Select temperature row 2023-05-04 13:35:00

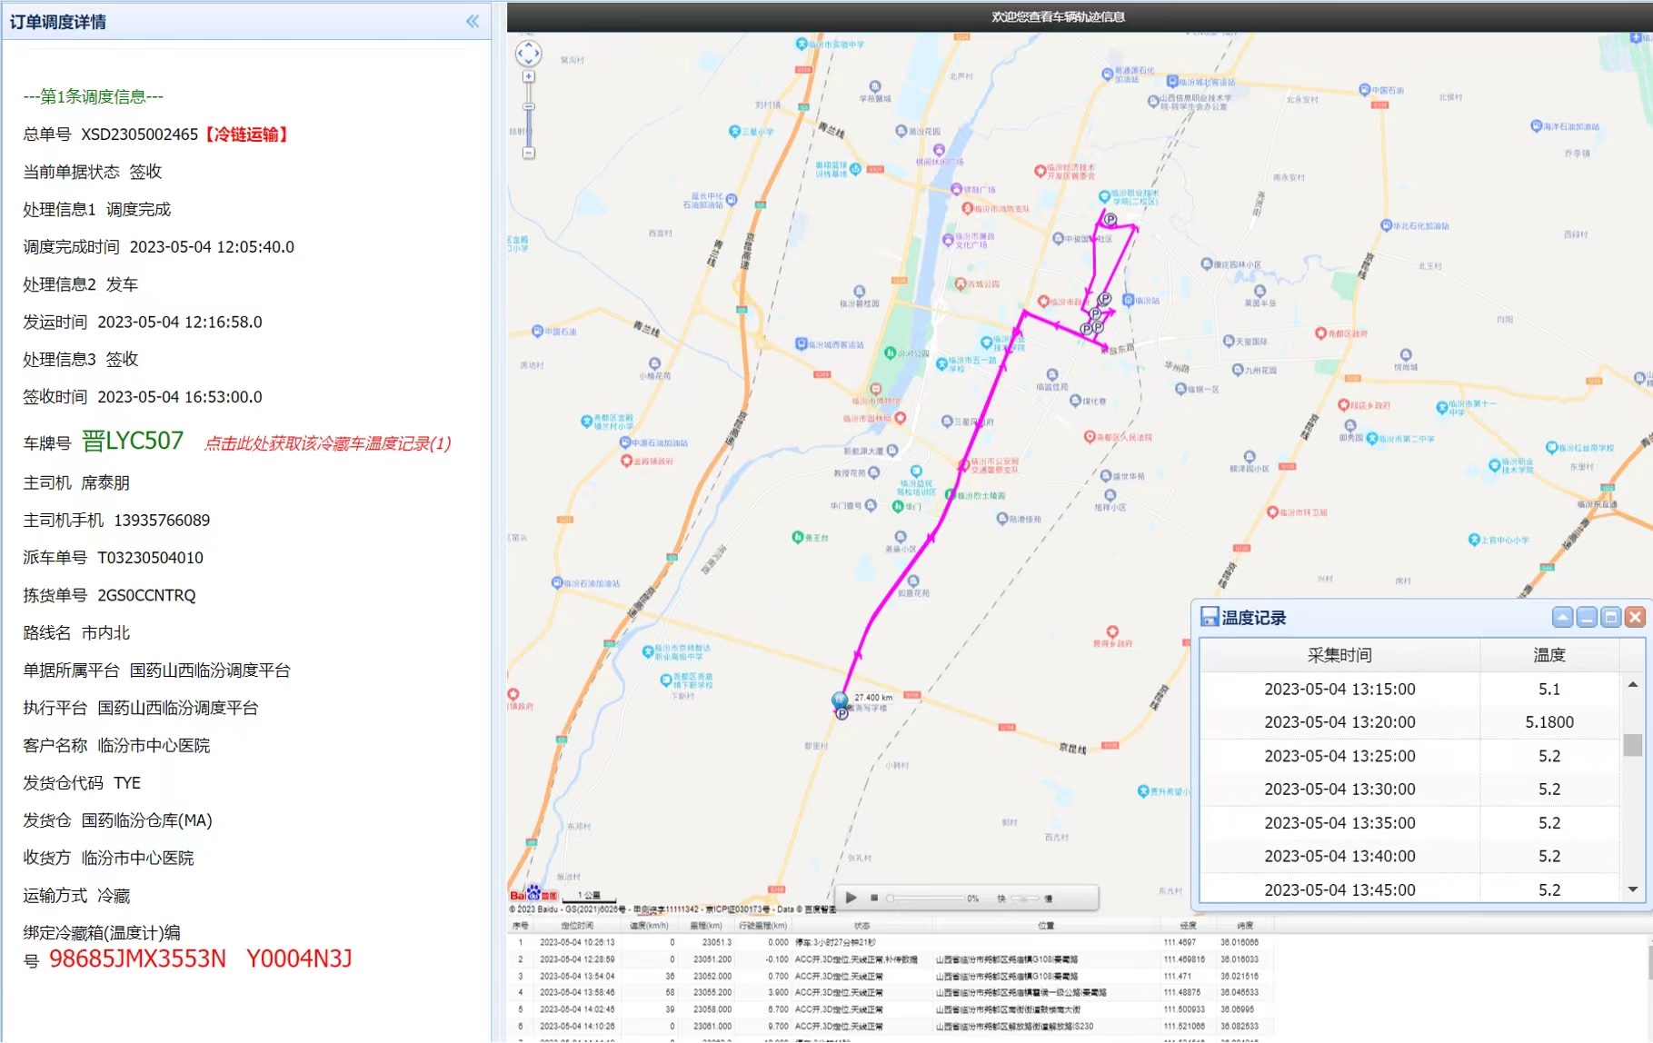(1409, 823)
